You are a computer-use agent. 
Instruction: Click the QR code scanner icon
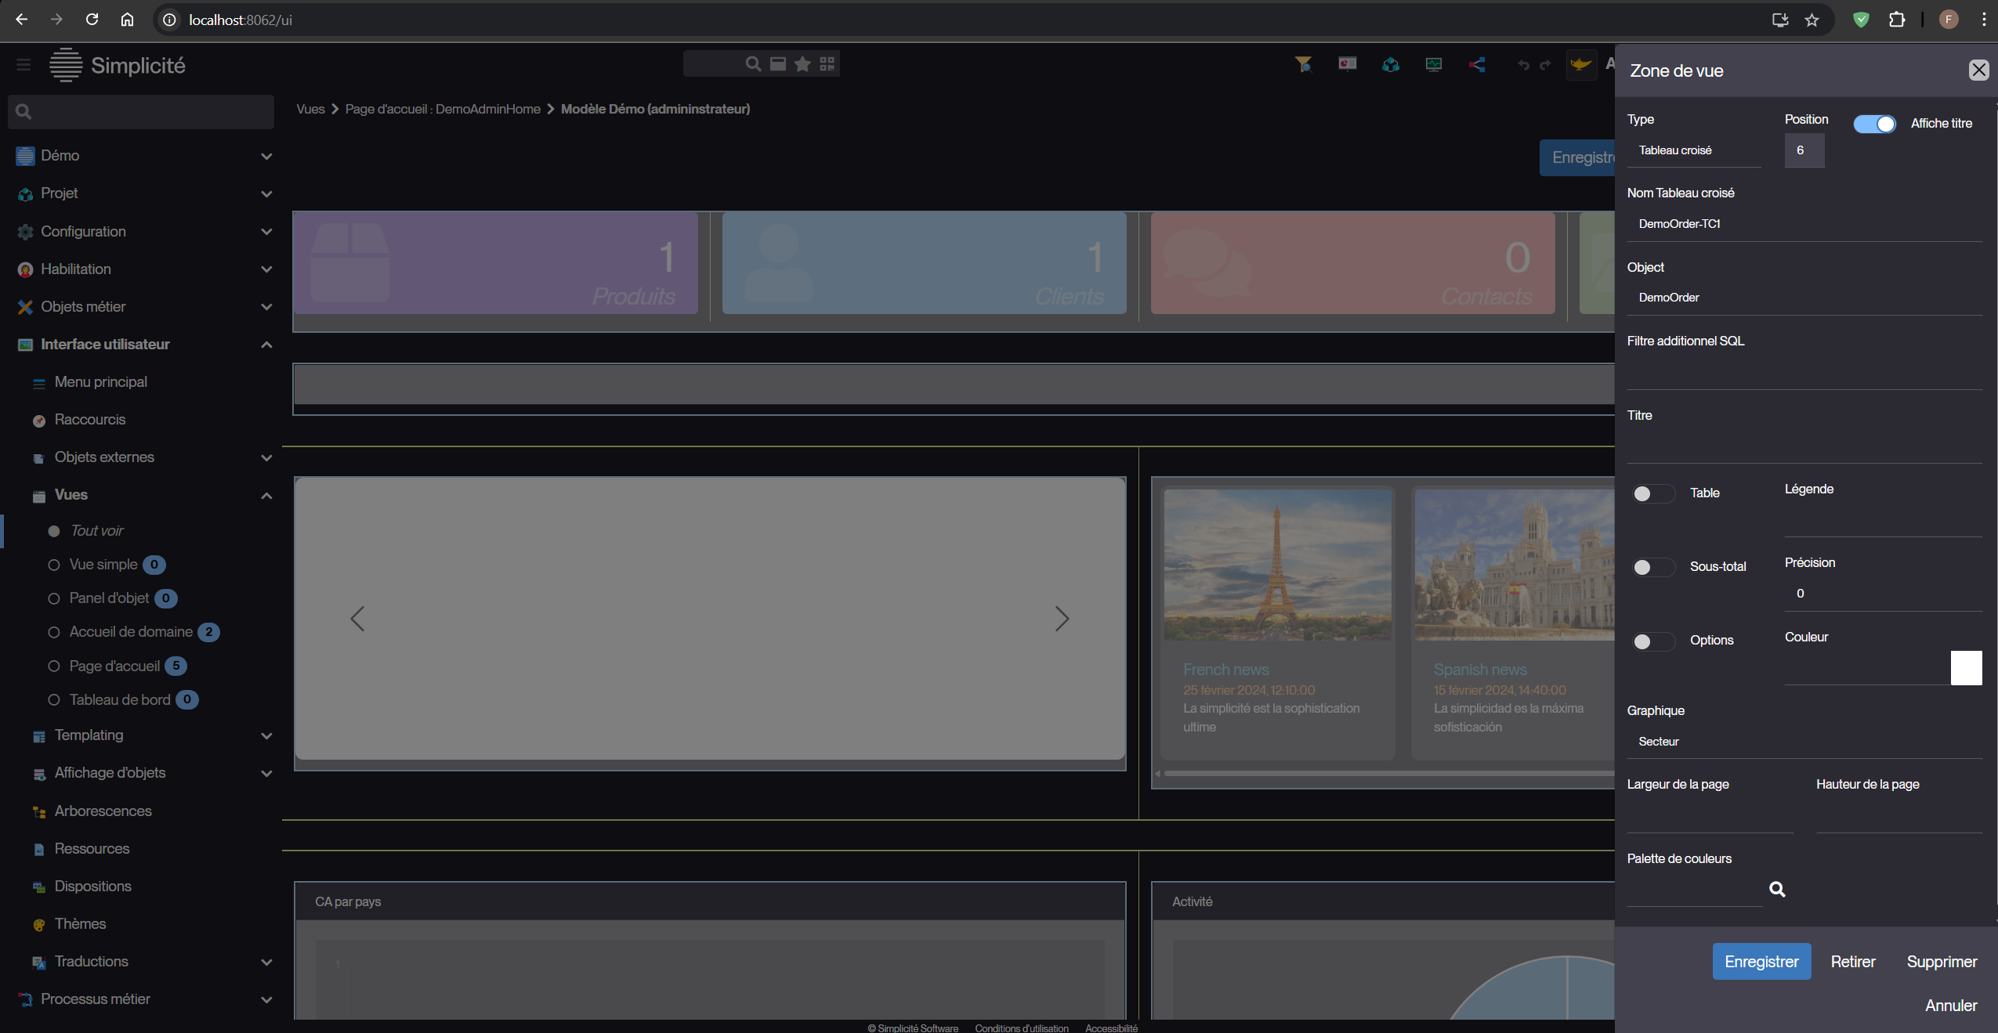827,63
